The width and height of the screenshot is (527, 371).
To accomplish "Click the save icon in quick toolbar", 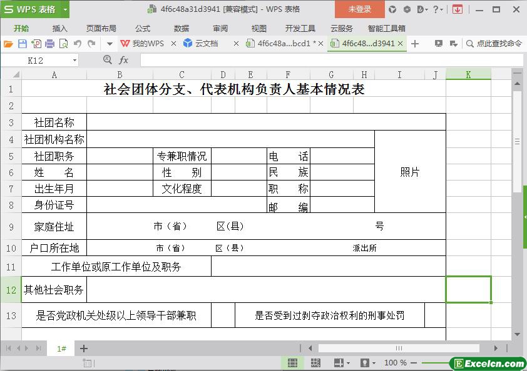I will 22,44.
